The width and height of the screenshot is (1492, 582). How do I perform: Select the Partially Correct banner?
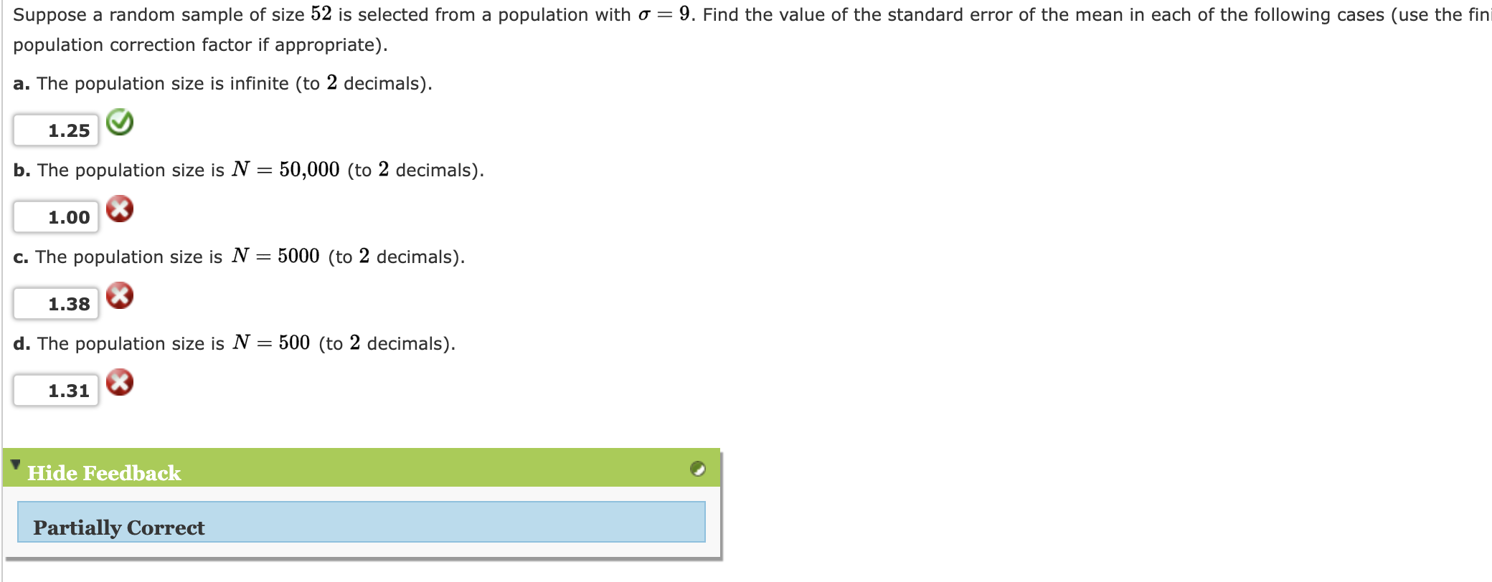(359, 527)
